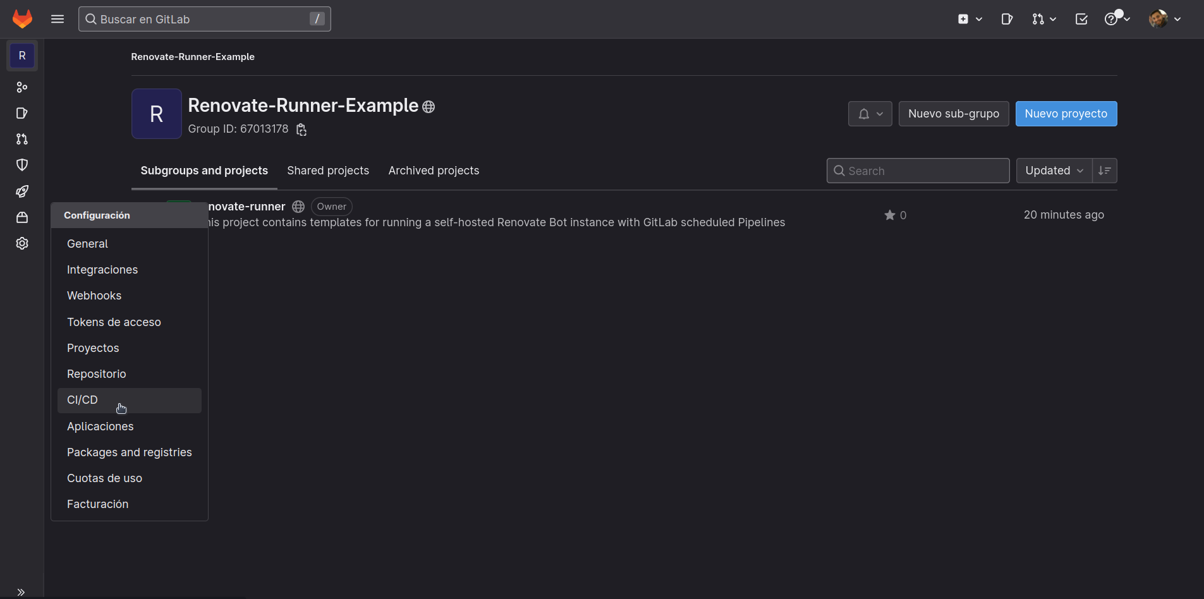The height and width of the screenshot is (599, 1204).
Task: Select Tokens de acceso menu item
Action: (130, 322)
